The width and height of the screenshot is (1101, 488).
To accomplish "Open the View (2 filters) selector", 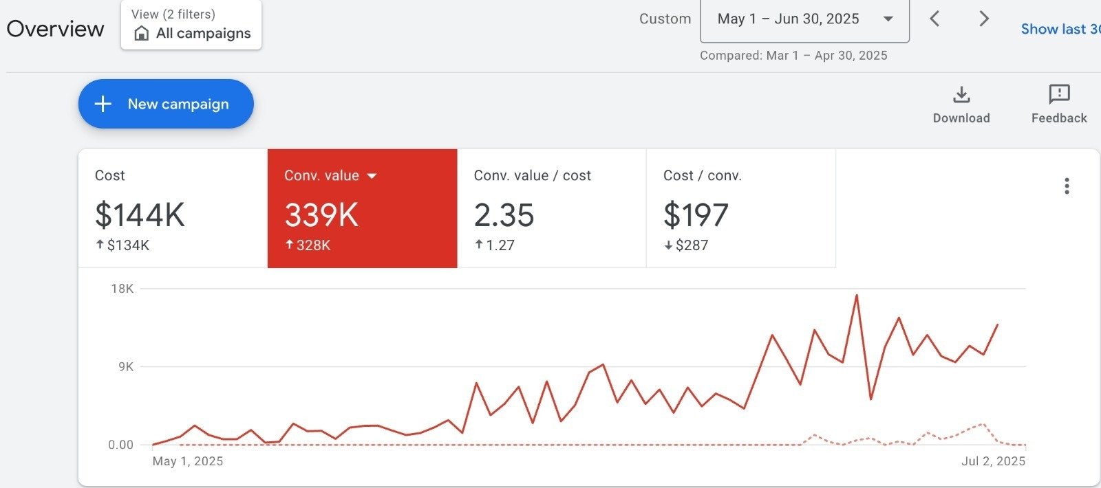I will click(191, 25).
